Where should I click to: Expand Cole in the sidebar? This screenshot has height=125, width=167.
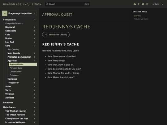click(x=35, y=35)
